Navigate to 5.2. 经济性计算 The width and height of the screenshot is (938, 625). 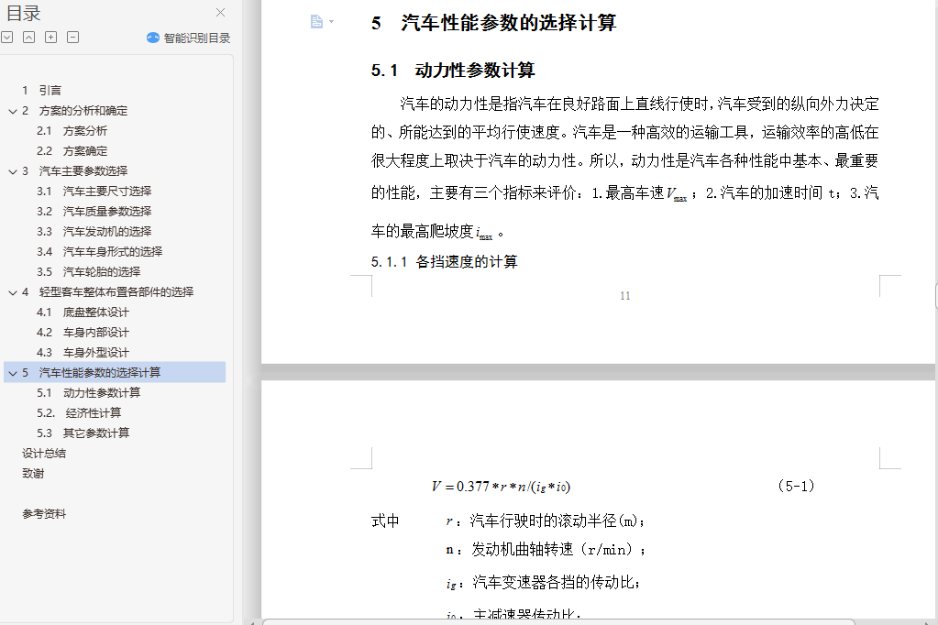[x=79, y=413]
